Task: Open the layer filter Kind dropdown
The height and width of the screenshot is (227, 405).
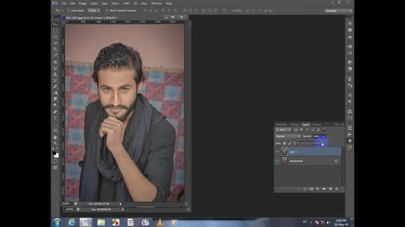Action: 283,130
